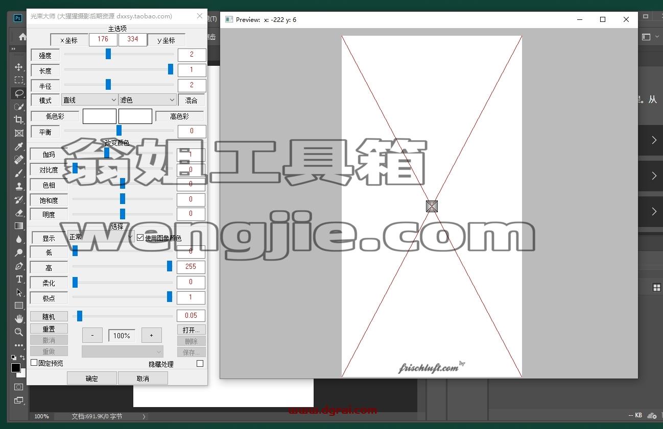Click the 高 slider handle
This screenshot has height=429, width=663.
pyautogui.click(x=170, y=266)
